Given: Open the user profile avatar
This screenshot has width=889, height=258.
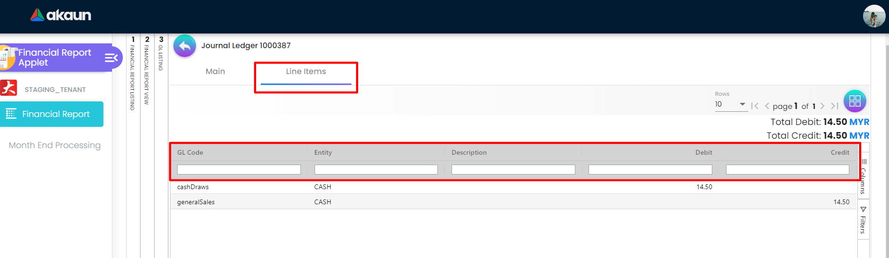Looking at the screenshot, I should [874, 16].
